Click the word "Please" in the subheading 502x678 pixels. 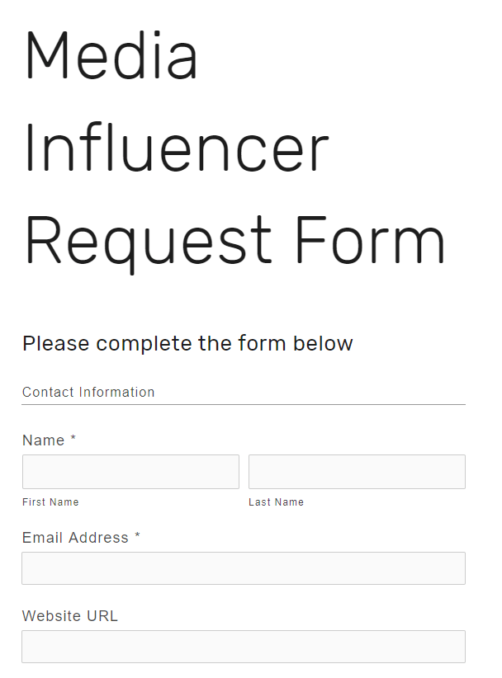54,343
